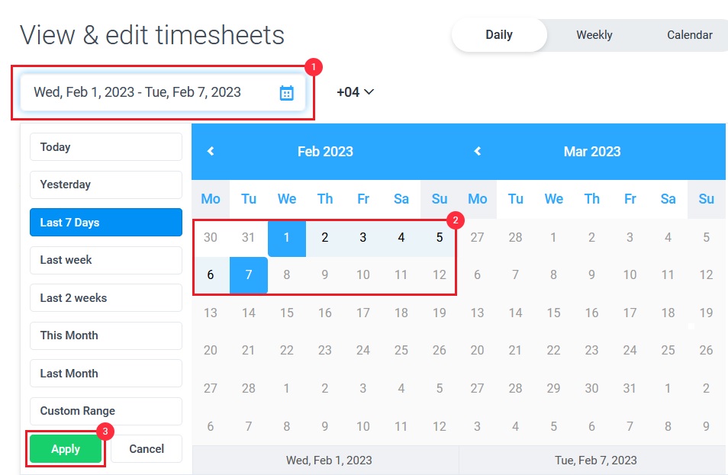Choose the Today preset
Screen dimensions: 728x475
pyautogui.click(x=106, y=147)
